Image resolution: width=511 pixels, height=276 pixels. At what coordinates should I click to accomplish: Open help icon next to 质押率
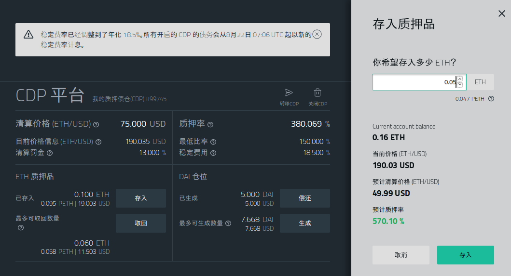pyautogui.click(x=210, y=124)
